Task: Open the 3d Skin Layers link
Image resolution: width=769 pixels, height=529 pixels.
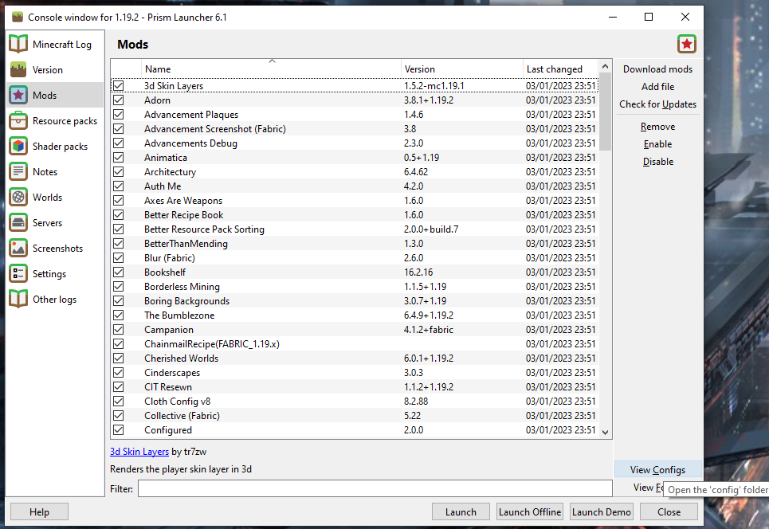Action: [139, 451]
